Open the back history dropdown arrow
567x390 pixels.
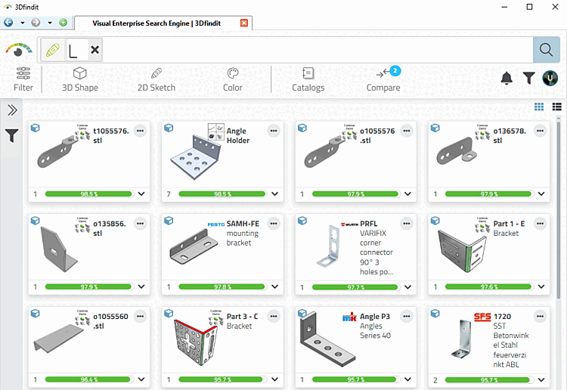pos(23,23)
